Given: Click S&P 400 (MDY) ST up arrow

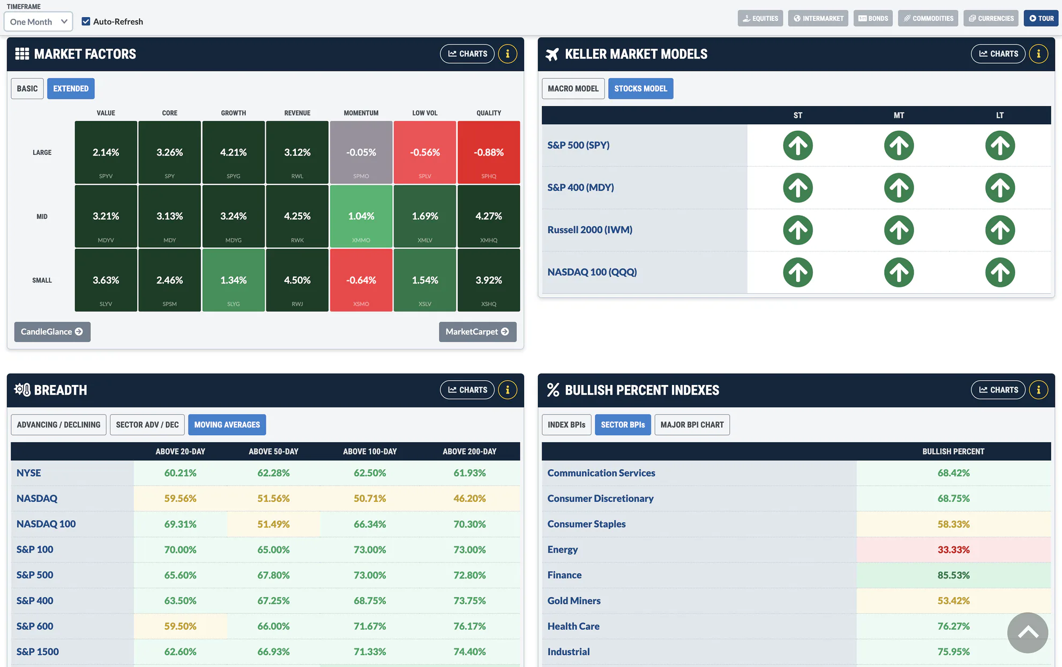Looking at the screenshot, I should tap(798, 188).
